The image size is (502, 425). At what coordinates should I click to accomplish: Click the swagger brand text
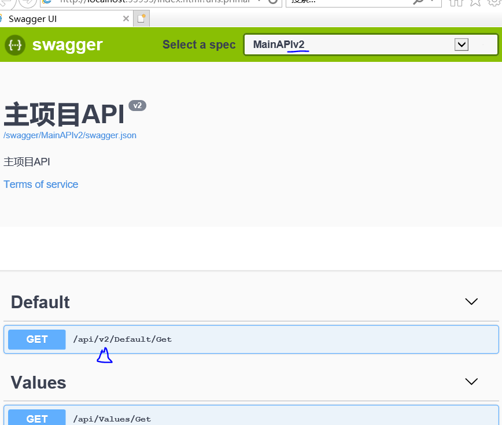[68, 45]
